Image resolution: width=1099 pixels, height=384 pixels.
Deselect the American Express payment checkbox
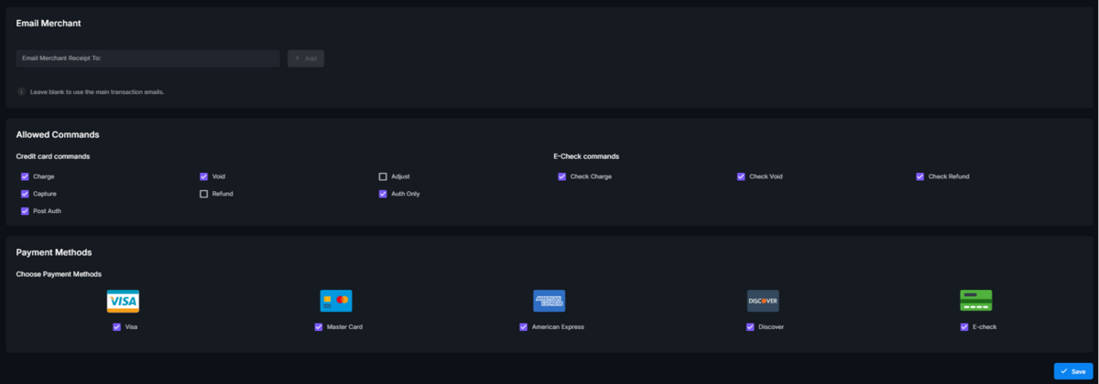pos(523,326)
